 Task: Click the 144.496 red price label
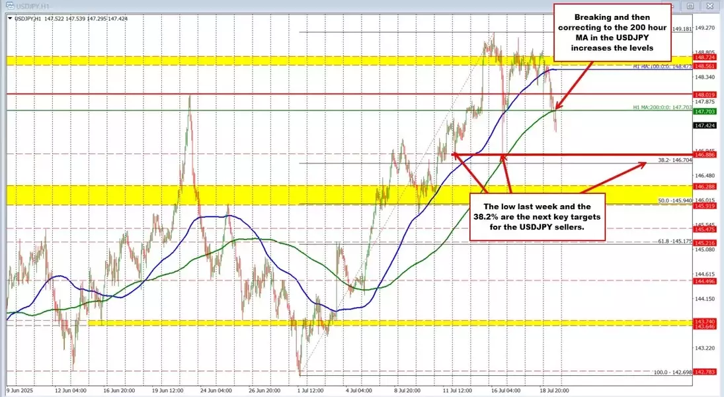pos(705,281)
